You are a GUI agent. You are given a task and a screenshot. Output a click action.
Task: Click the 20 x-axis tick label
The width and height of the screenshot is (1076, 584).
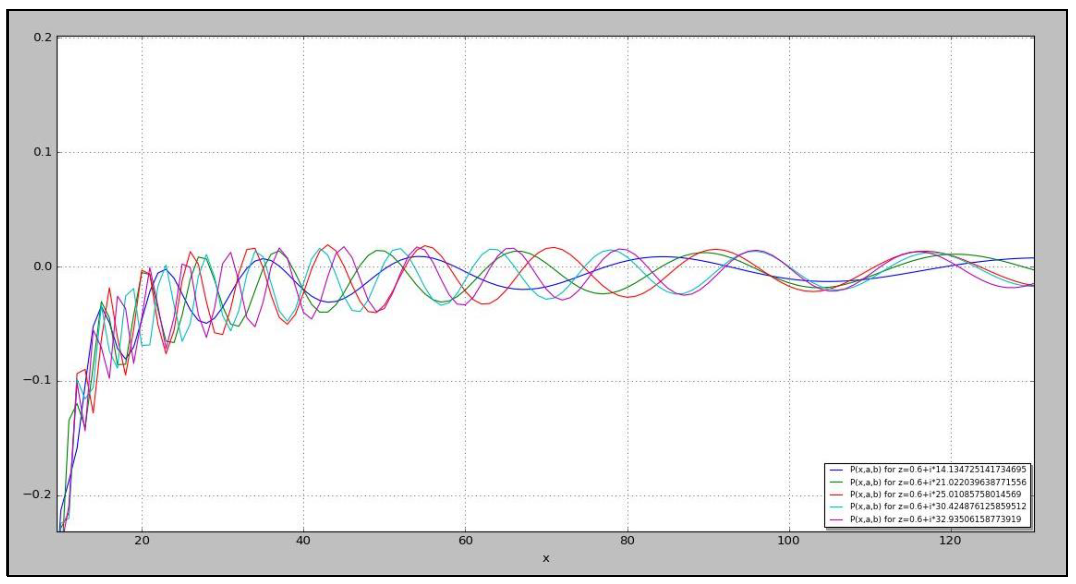(x=142, y=541)
